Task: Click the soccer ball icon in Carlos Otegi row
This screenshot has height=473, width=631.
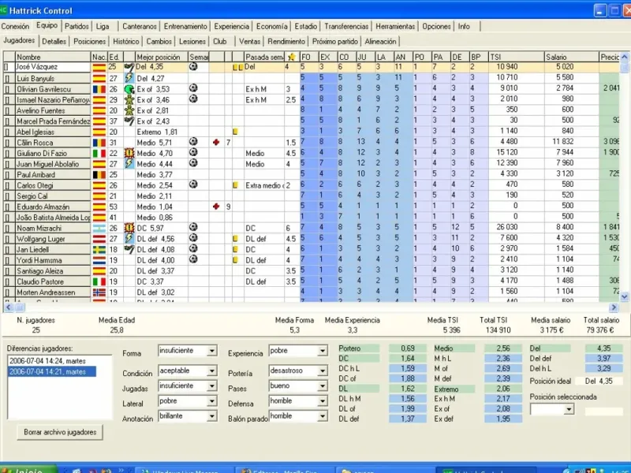Action: 193,184
